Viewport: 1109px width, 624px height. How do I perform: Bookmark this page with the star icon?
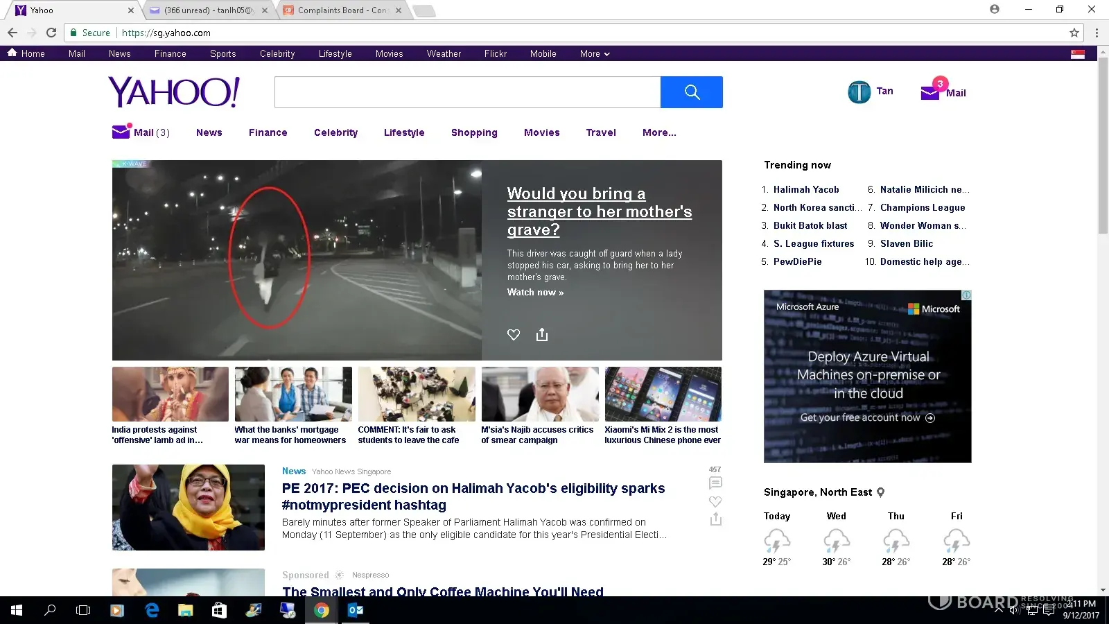pyautogui.click(x=1074, y=33)
